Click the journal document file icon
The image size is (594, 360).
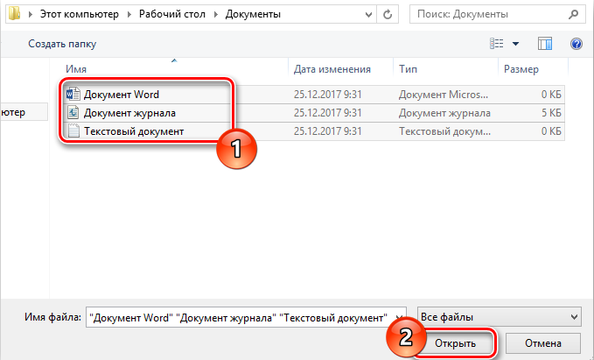point(73,113)
